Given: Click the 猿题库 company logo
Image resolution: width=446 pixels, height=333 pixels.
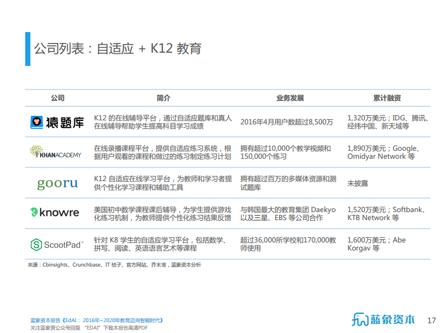Looking at the screenshot, I should [57, 122].
